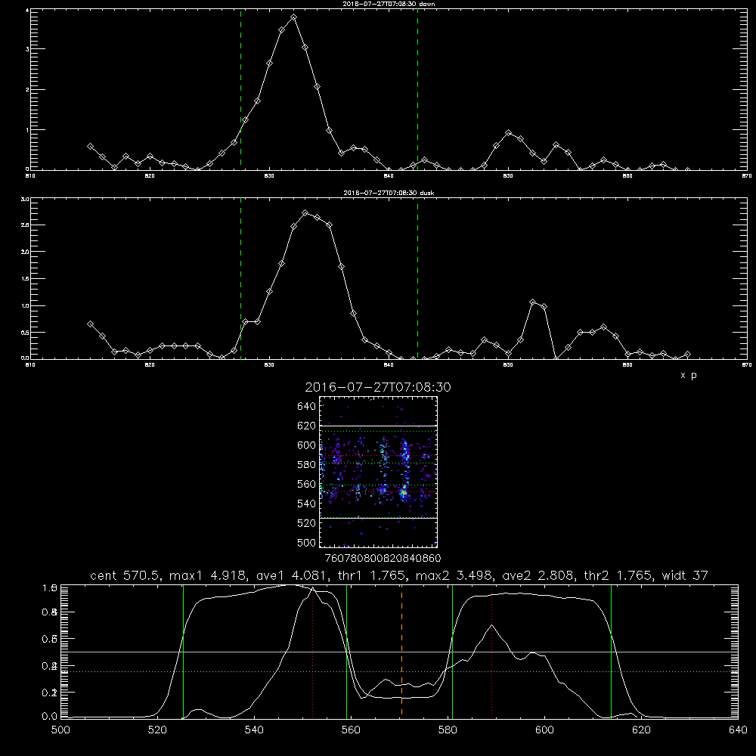Click the '1' y-axis label of the dawn plot
The image size is (756, 756).
27,130
